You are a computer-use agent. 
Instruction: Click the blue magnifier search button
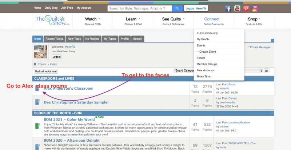pyautogui.click(x=177, y=8)
